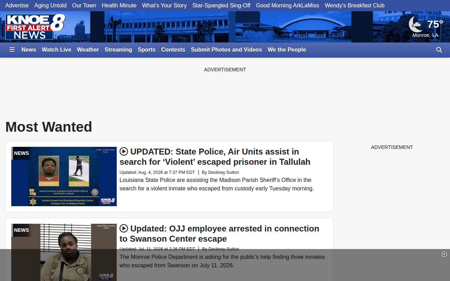Open the Our Town link

click(x=84, y=6)
